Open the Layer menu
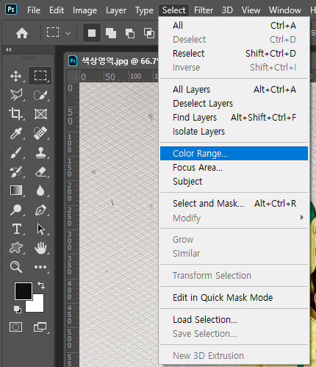 [116, 10]
